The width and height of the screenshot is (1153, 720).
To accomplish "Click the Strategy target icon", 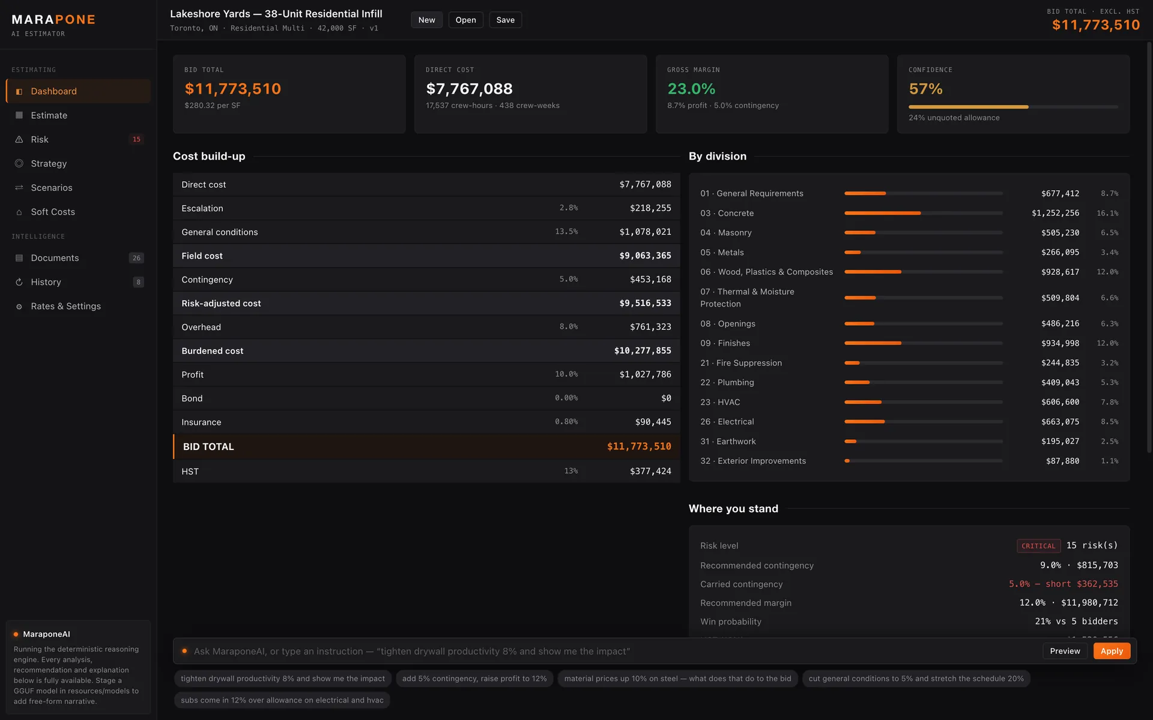I will coord(19,163).
